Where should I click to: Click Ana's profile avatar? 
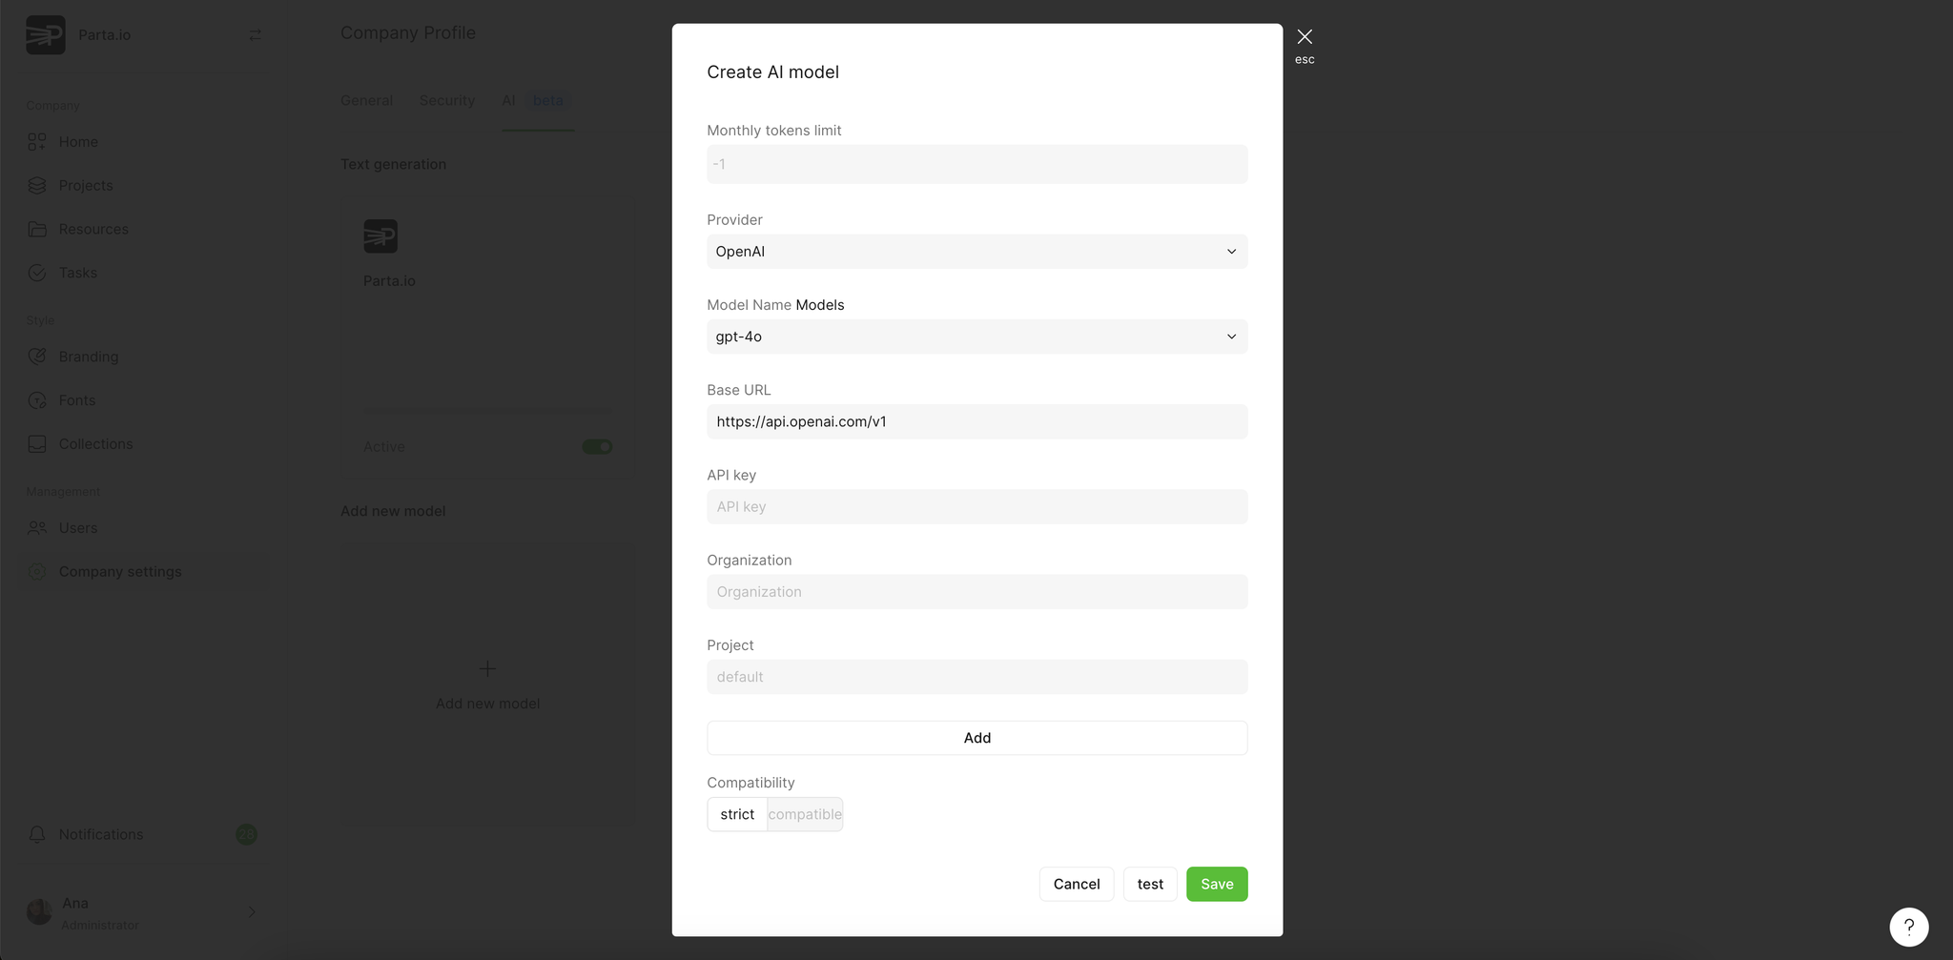pyautogui.click(x=39, y=912)
